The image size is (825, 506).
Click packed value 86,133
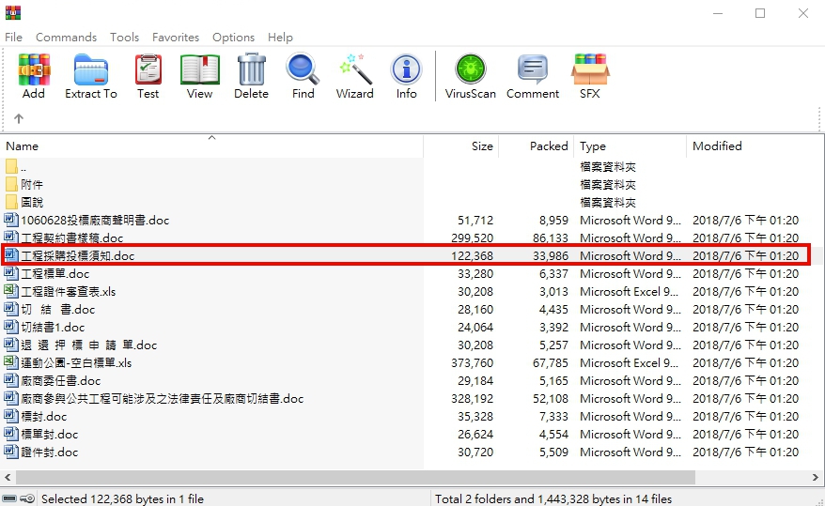pyautogui.click(x=551, y=238)
